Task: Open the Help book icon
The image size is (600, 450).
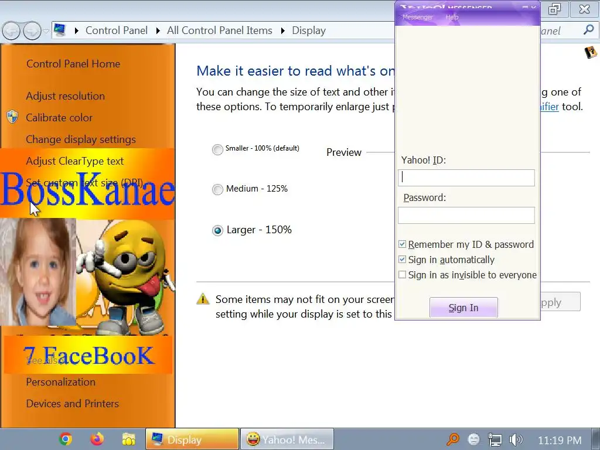Action: coord(591,52)
